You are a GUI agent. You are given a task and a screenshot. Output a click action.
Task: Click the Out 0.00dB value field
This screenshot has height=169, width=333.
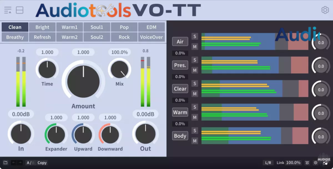(x=145, y=114)
